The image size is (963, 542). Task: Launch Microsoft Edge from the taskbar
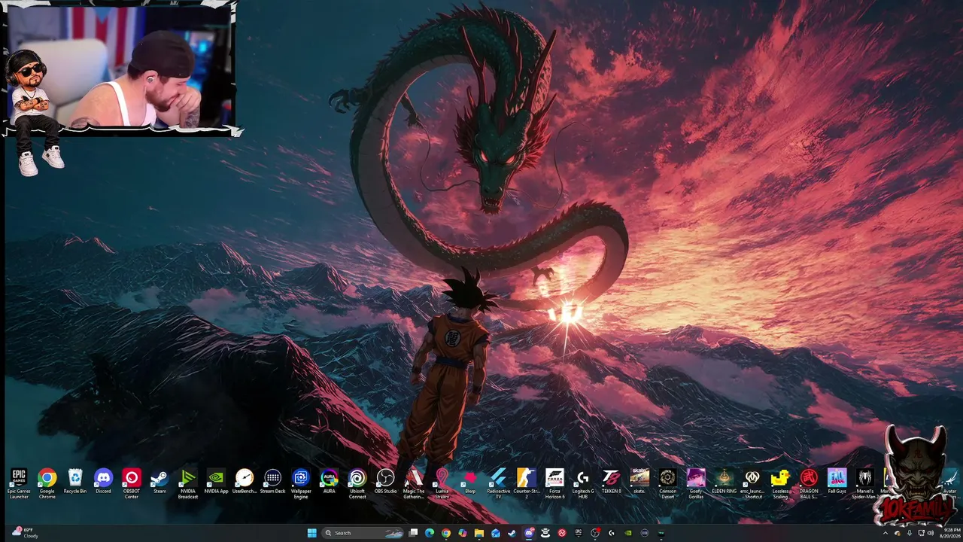point(430,533)
